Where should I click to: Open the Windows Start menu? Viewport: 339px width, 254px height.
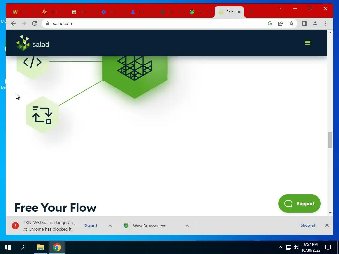tap(8, 247)
